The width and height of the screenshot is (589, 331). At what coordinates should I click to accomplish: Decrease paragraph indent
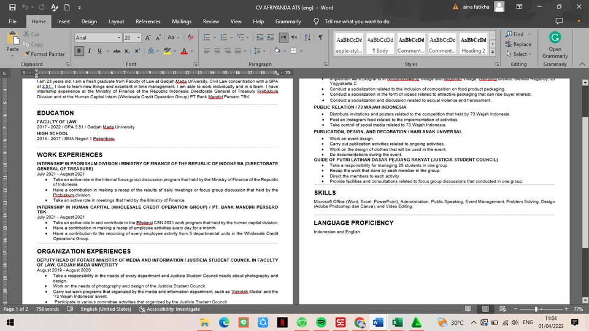point(260,37)
